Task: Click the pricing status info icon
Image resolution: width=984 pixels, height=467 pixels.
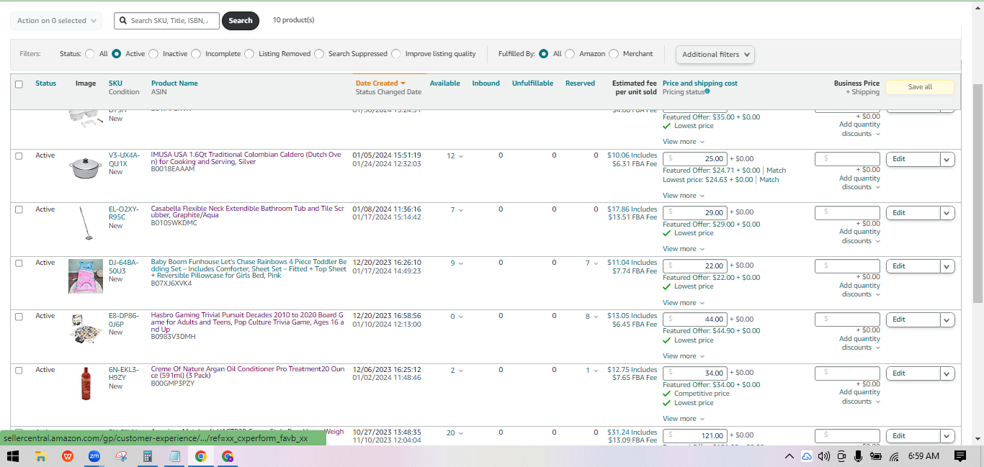Action: pos(707,91)
